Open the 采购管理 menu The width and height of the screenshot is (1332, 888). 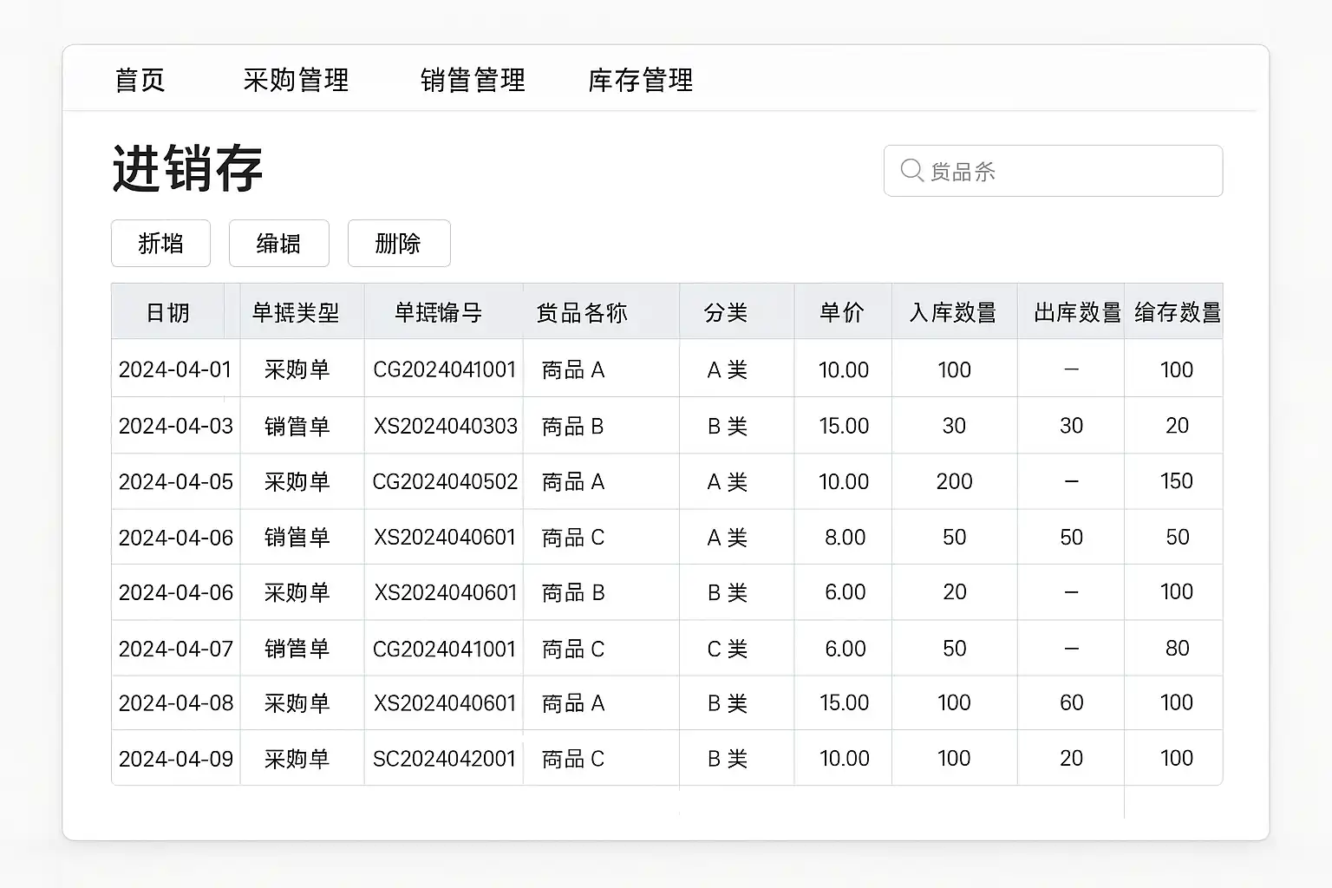[x=296, y=81]
